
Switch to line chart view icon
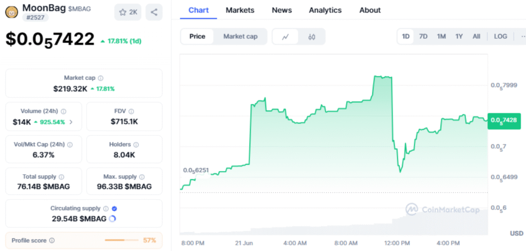(x=286, y=36)
